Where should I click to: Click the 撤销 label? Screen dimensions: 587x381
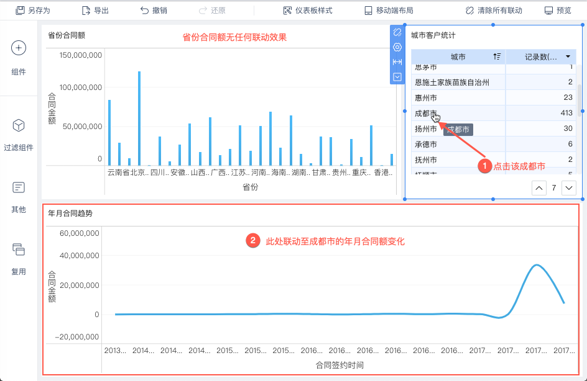159,11
